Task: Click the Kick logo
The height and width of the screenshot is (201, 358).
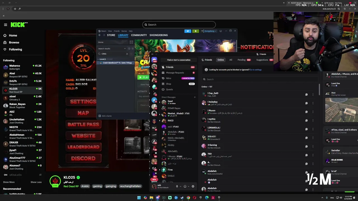Action: coord(19,25)
